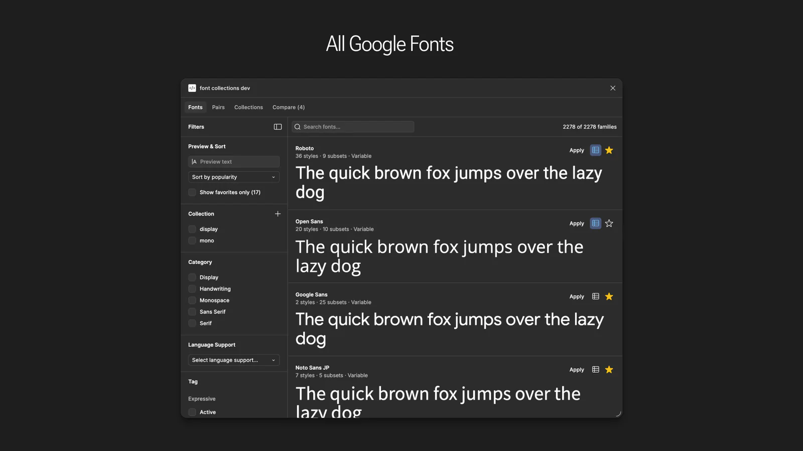803x451 pixels.
Task: Toggle compare table icon for Roboto
Action: (596, 150)
